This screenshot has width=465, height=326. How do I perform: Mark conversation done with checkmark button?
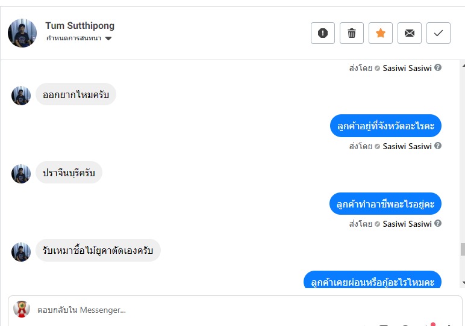pos(438,33)
